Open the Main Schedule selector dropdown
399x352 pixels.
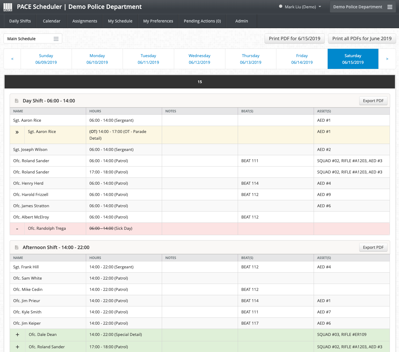point(33,39)
